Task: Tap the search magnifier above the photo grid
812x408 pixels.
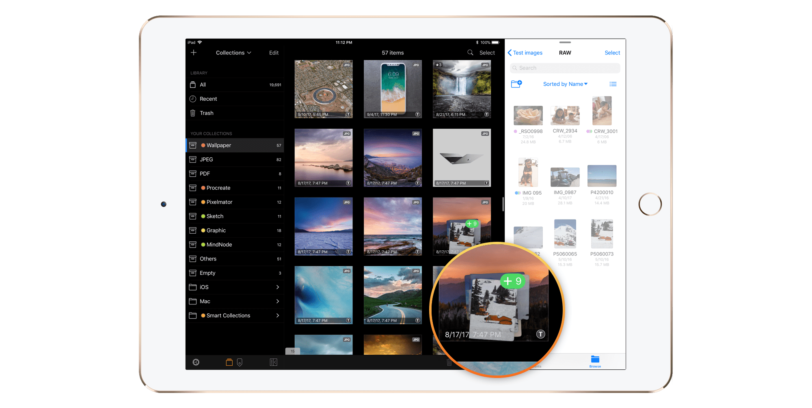Action: [470, 52]
